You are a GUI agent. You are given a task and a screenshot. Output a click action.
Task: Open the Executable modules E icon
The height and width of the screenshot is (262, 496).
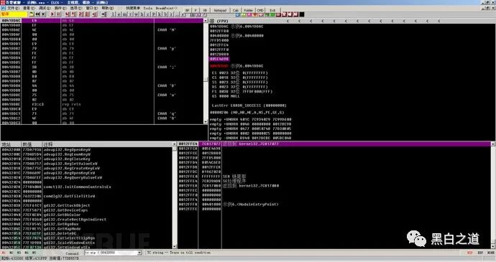(x=119, y=14)
